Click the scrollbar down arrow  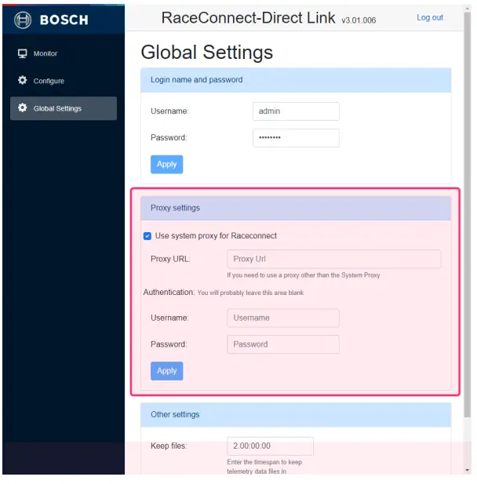pyautogui.click(x=468, y=470)
